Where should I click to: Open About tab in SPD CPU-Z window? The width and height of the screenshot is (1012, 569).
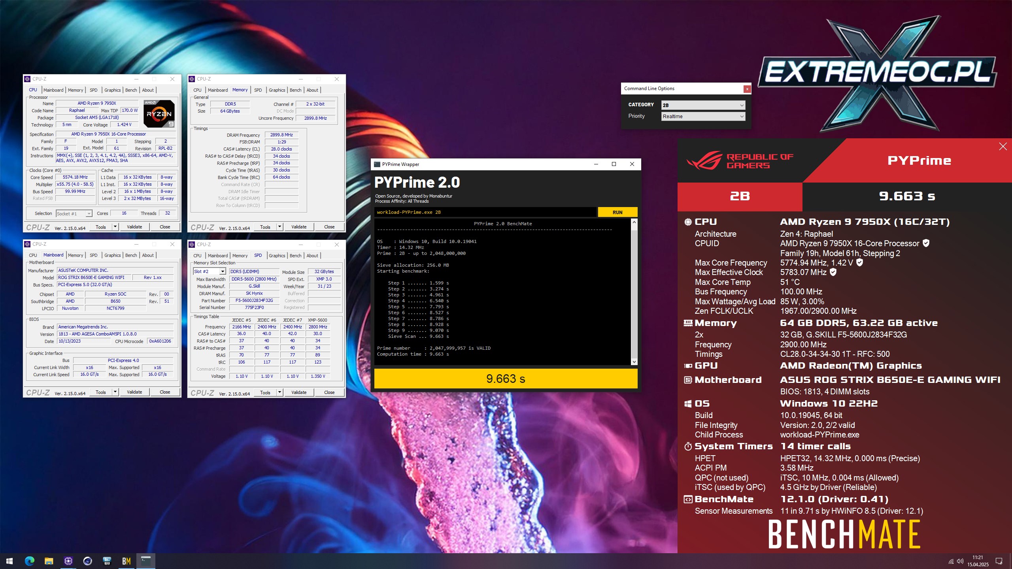pos(312,256)
